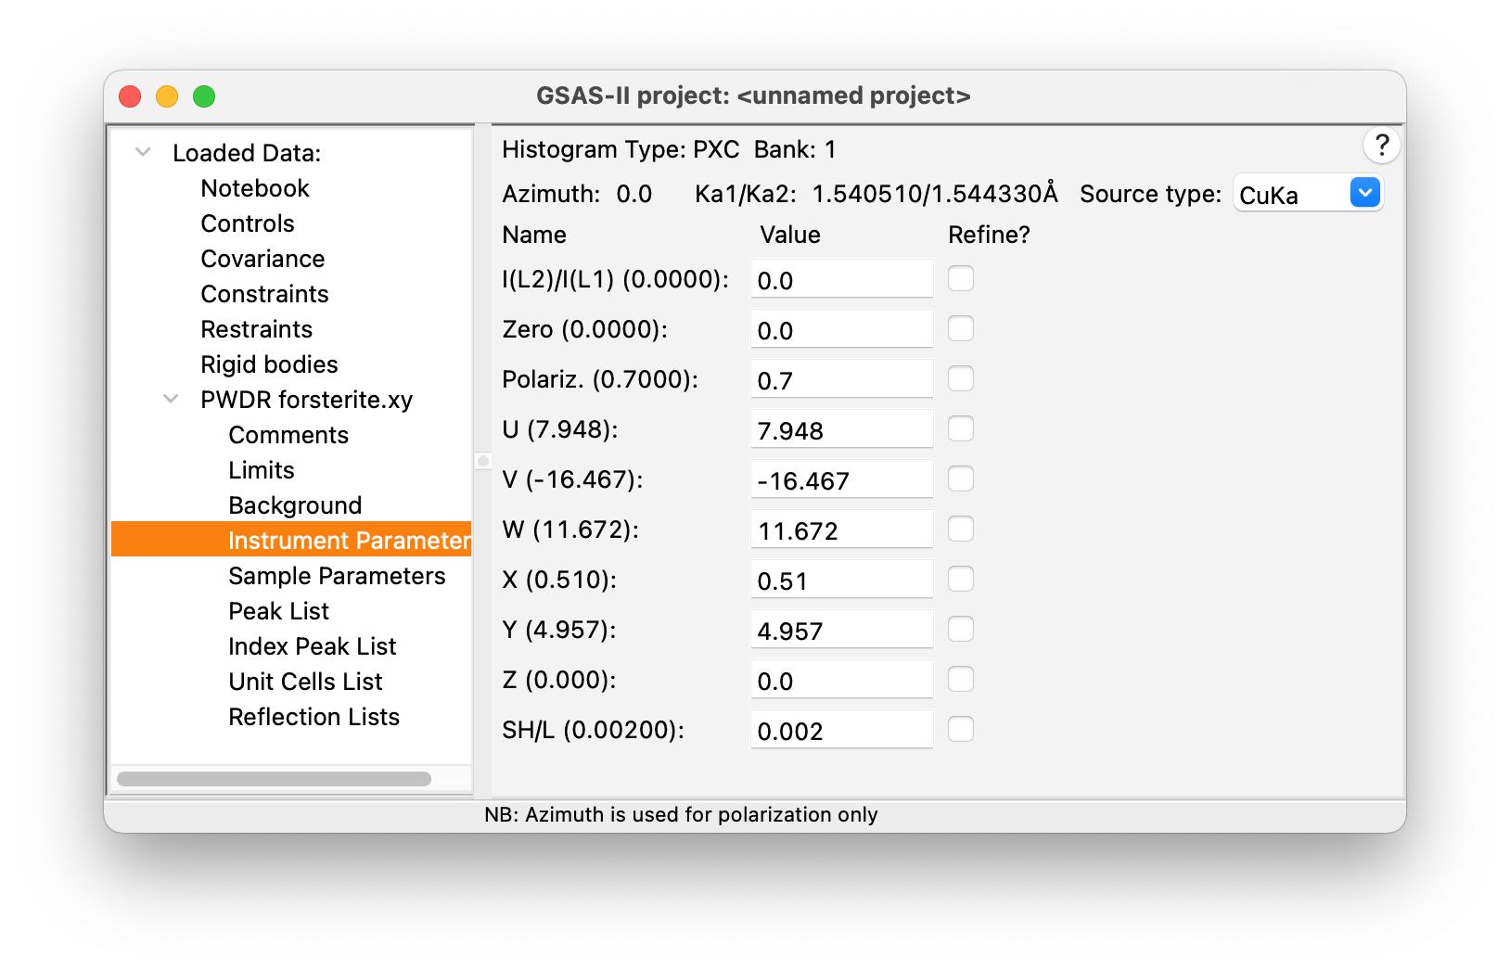Select Unit Cells List item

305,682
